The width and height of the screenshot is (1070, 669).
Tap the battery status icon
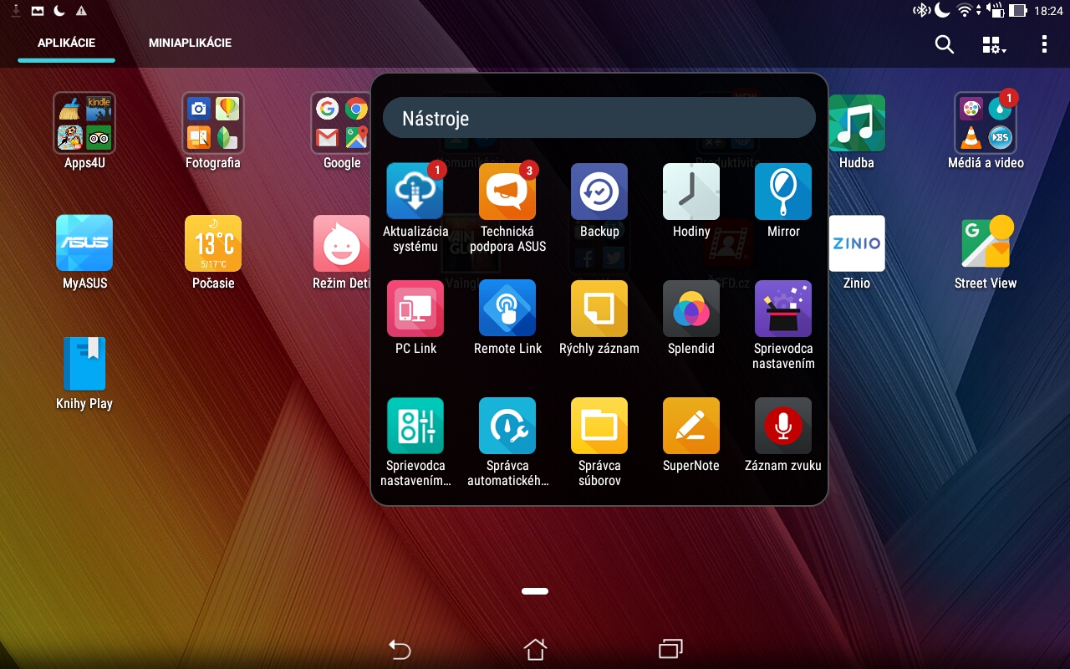[x=1017, y=11]
